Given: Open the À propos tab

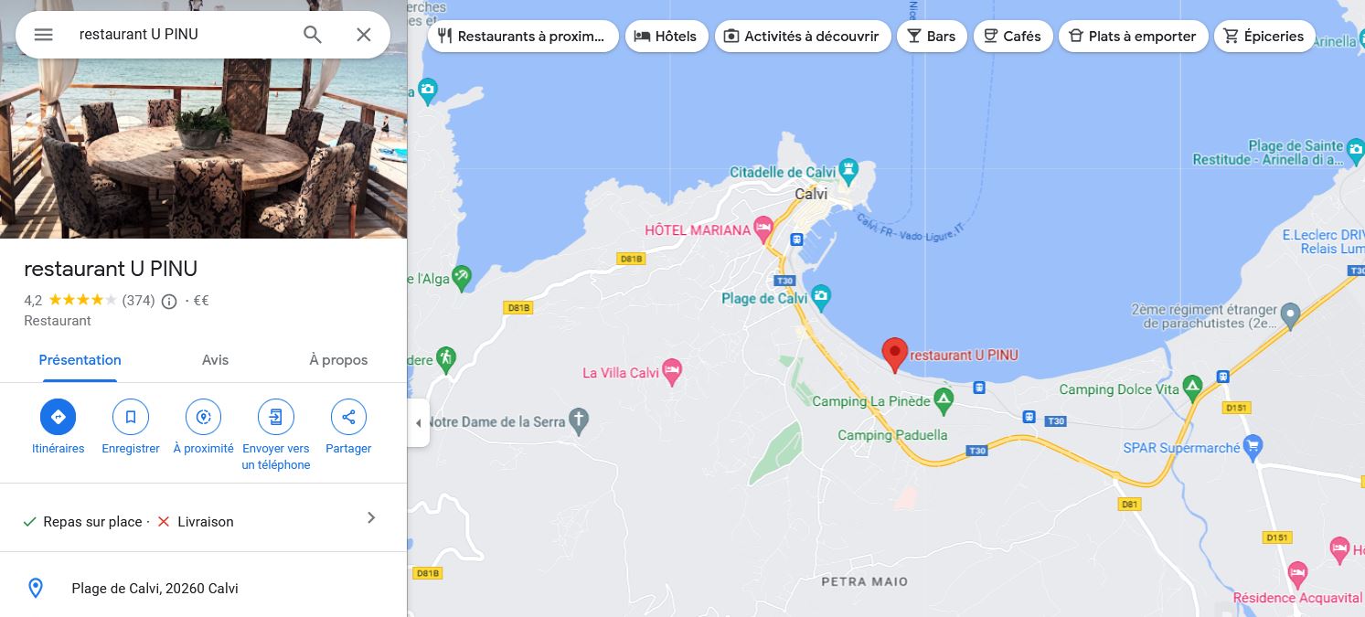Looking at the screenshot, I should point(338,360).
